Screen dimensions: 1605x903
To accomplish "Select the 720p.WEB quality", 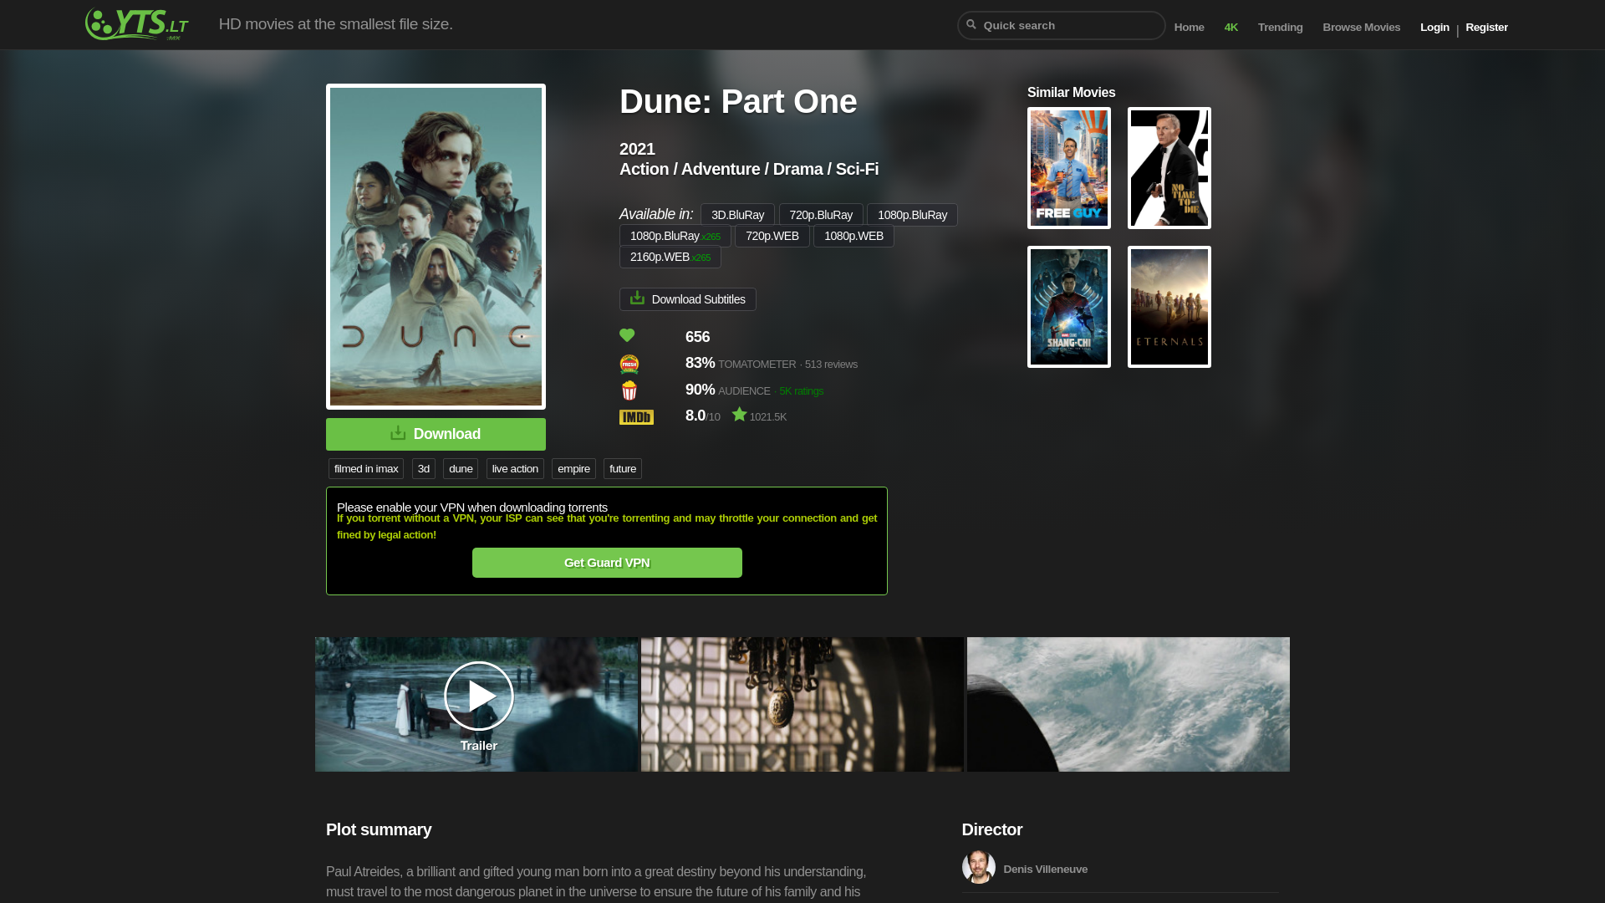I will click(772, 236).
